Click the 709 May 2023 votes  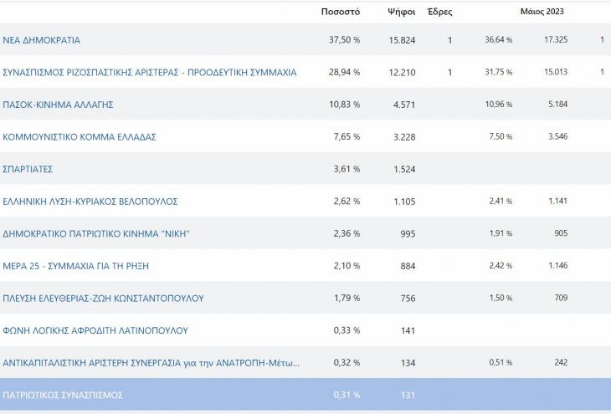point(561,298)
